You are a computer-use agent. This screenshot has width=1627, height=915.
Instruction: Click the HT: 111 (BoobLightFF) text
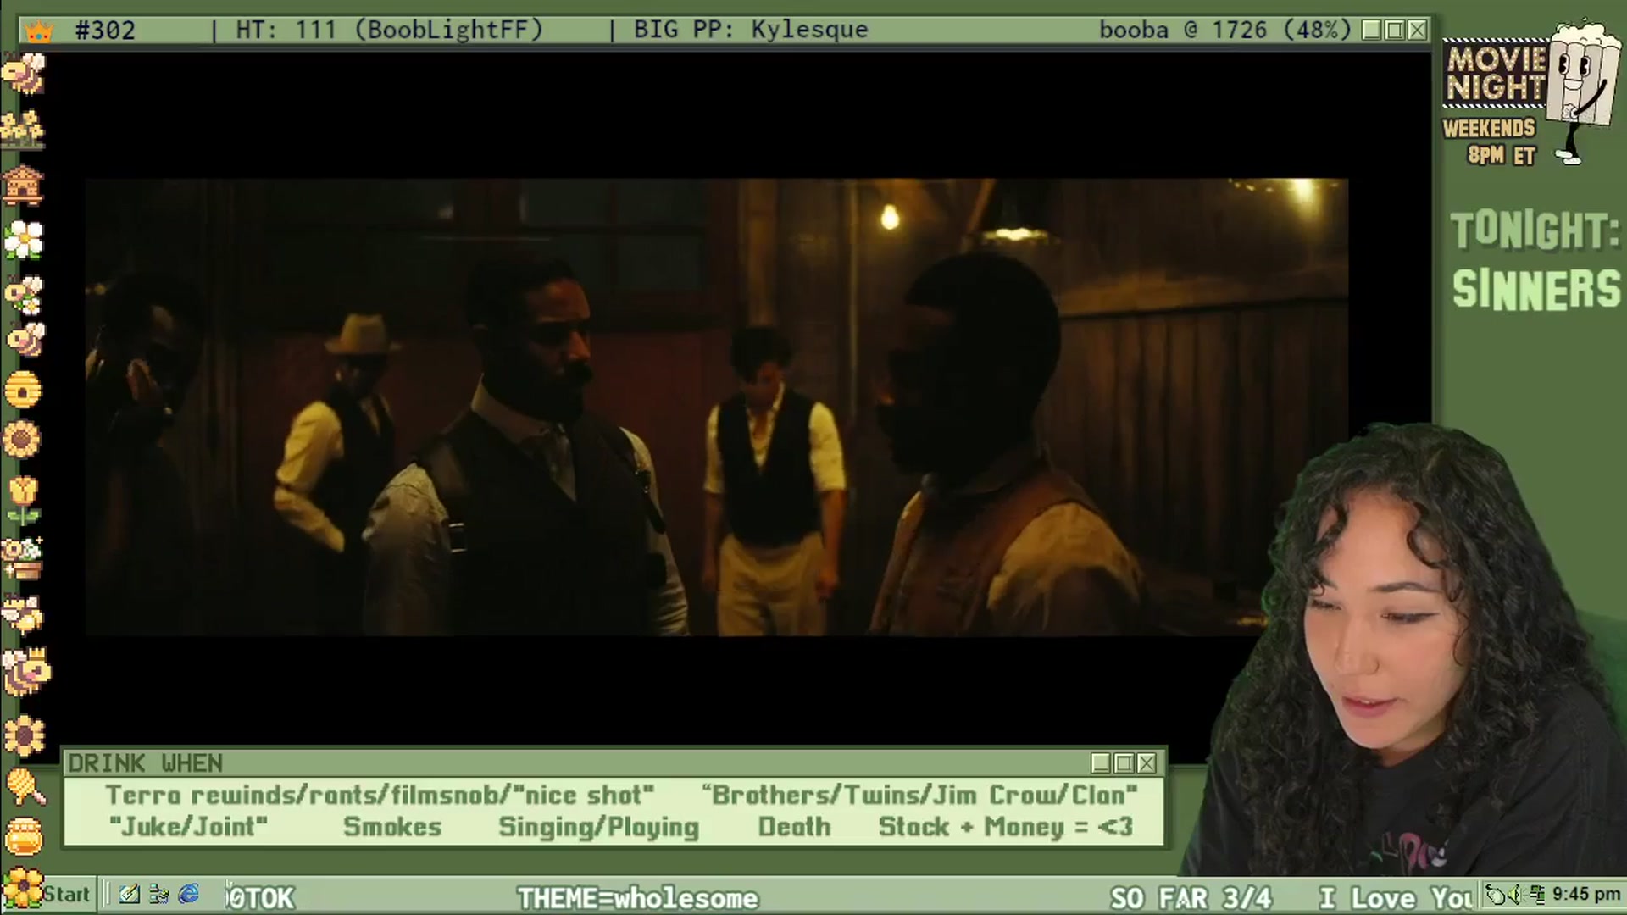pyautogui.click(x=389, y=30)
